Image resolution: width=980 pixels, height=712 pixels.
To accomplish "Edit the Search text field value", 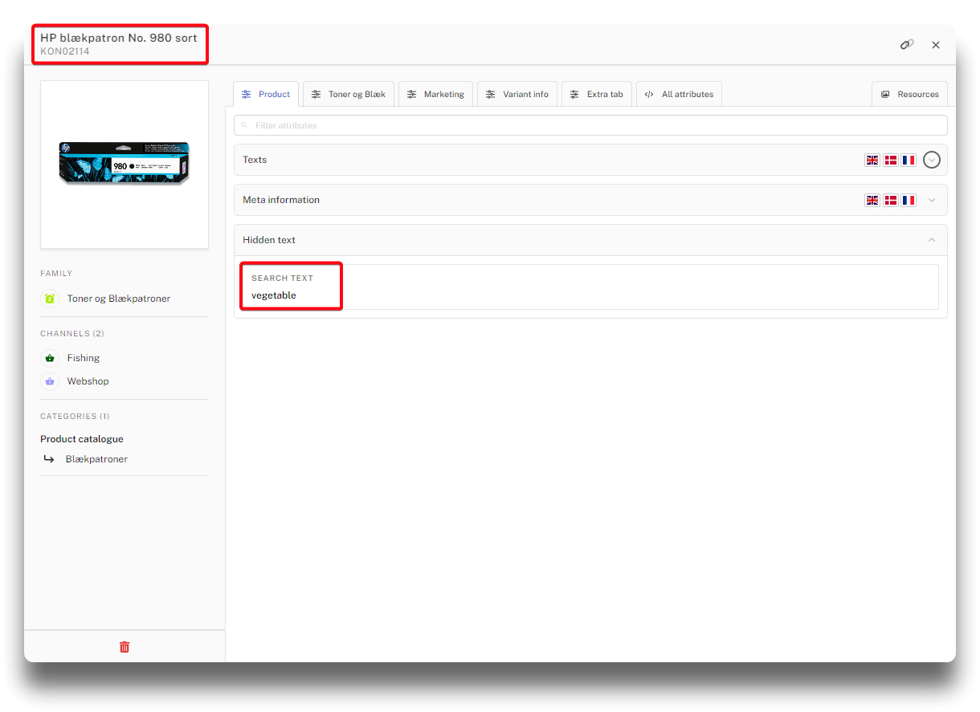I will point(590,295).
